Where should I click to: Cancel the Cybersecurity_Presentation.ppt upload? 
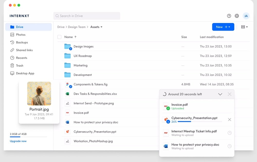[230, 120]
